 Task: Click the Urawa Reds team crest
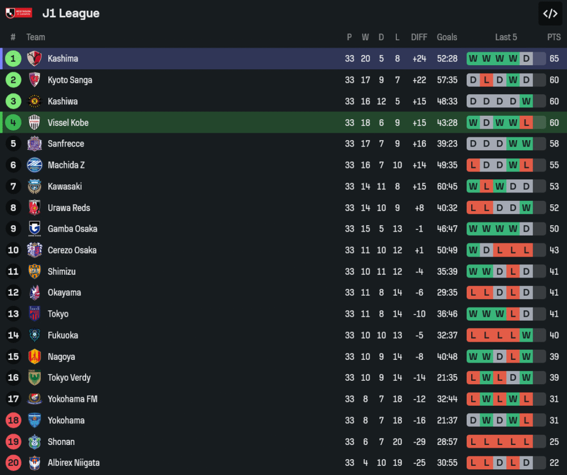pyautogui.click(x=35, y=208)
